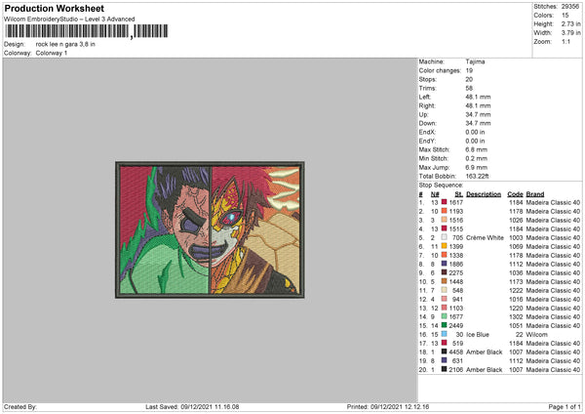This screenshot has width=585, height=414.
Task: Click the 'Stop Sequence:' label
Action: 441,186
